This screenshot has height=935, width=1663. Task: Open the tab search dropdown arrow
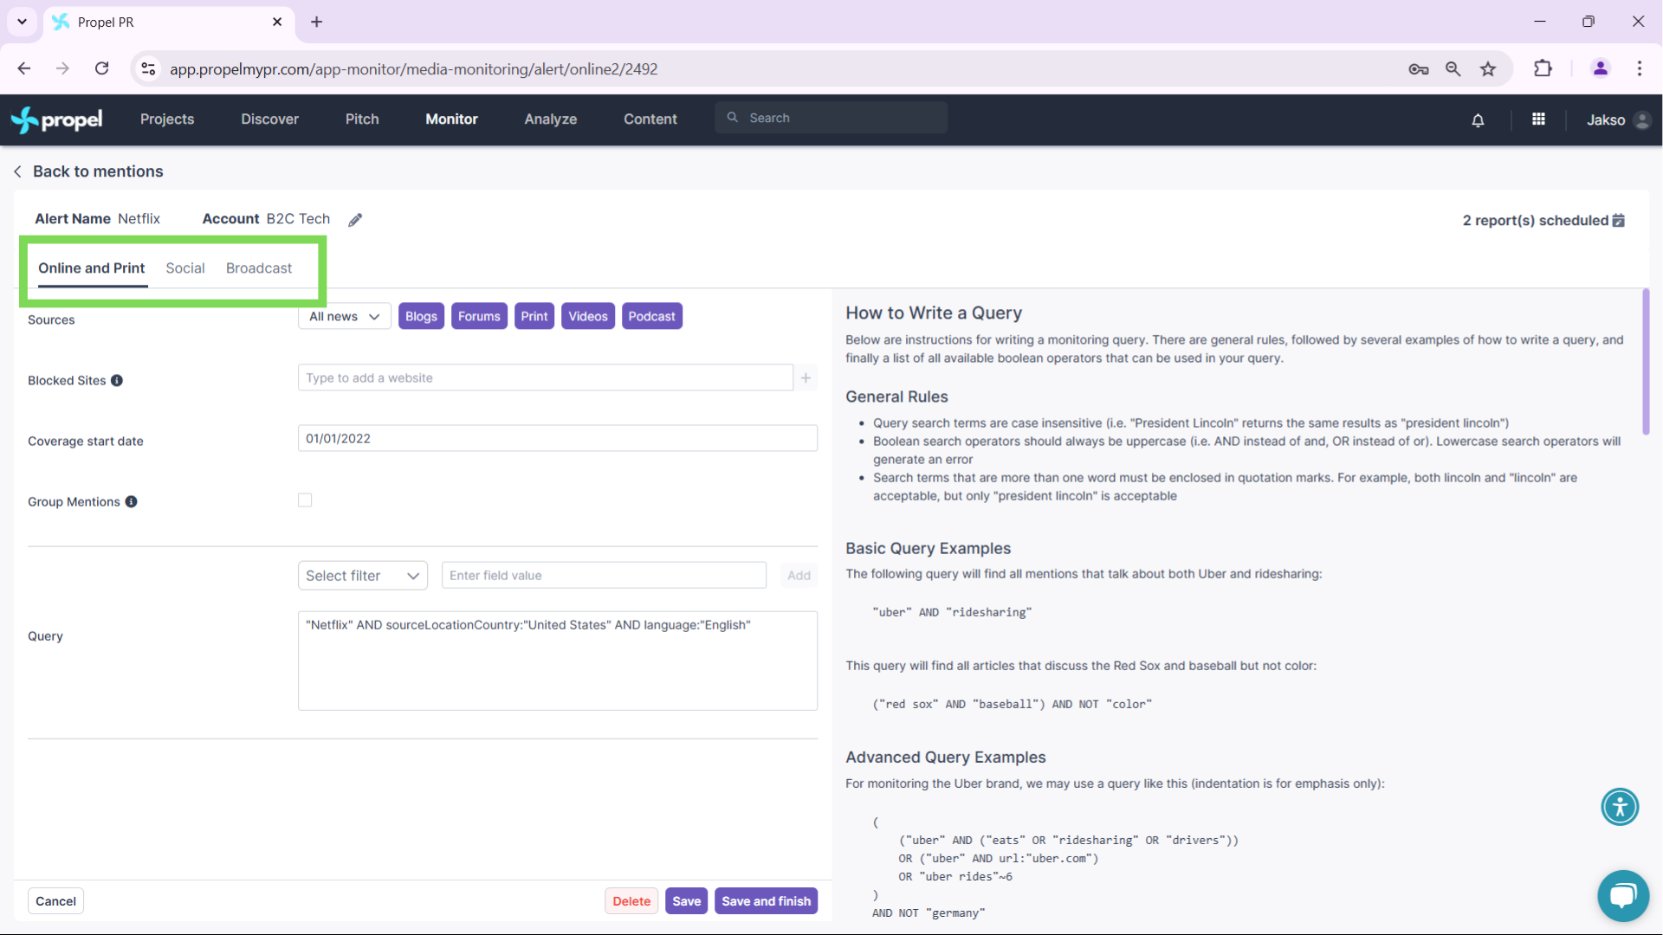(22, 22)
